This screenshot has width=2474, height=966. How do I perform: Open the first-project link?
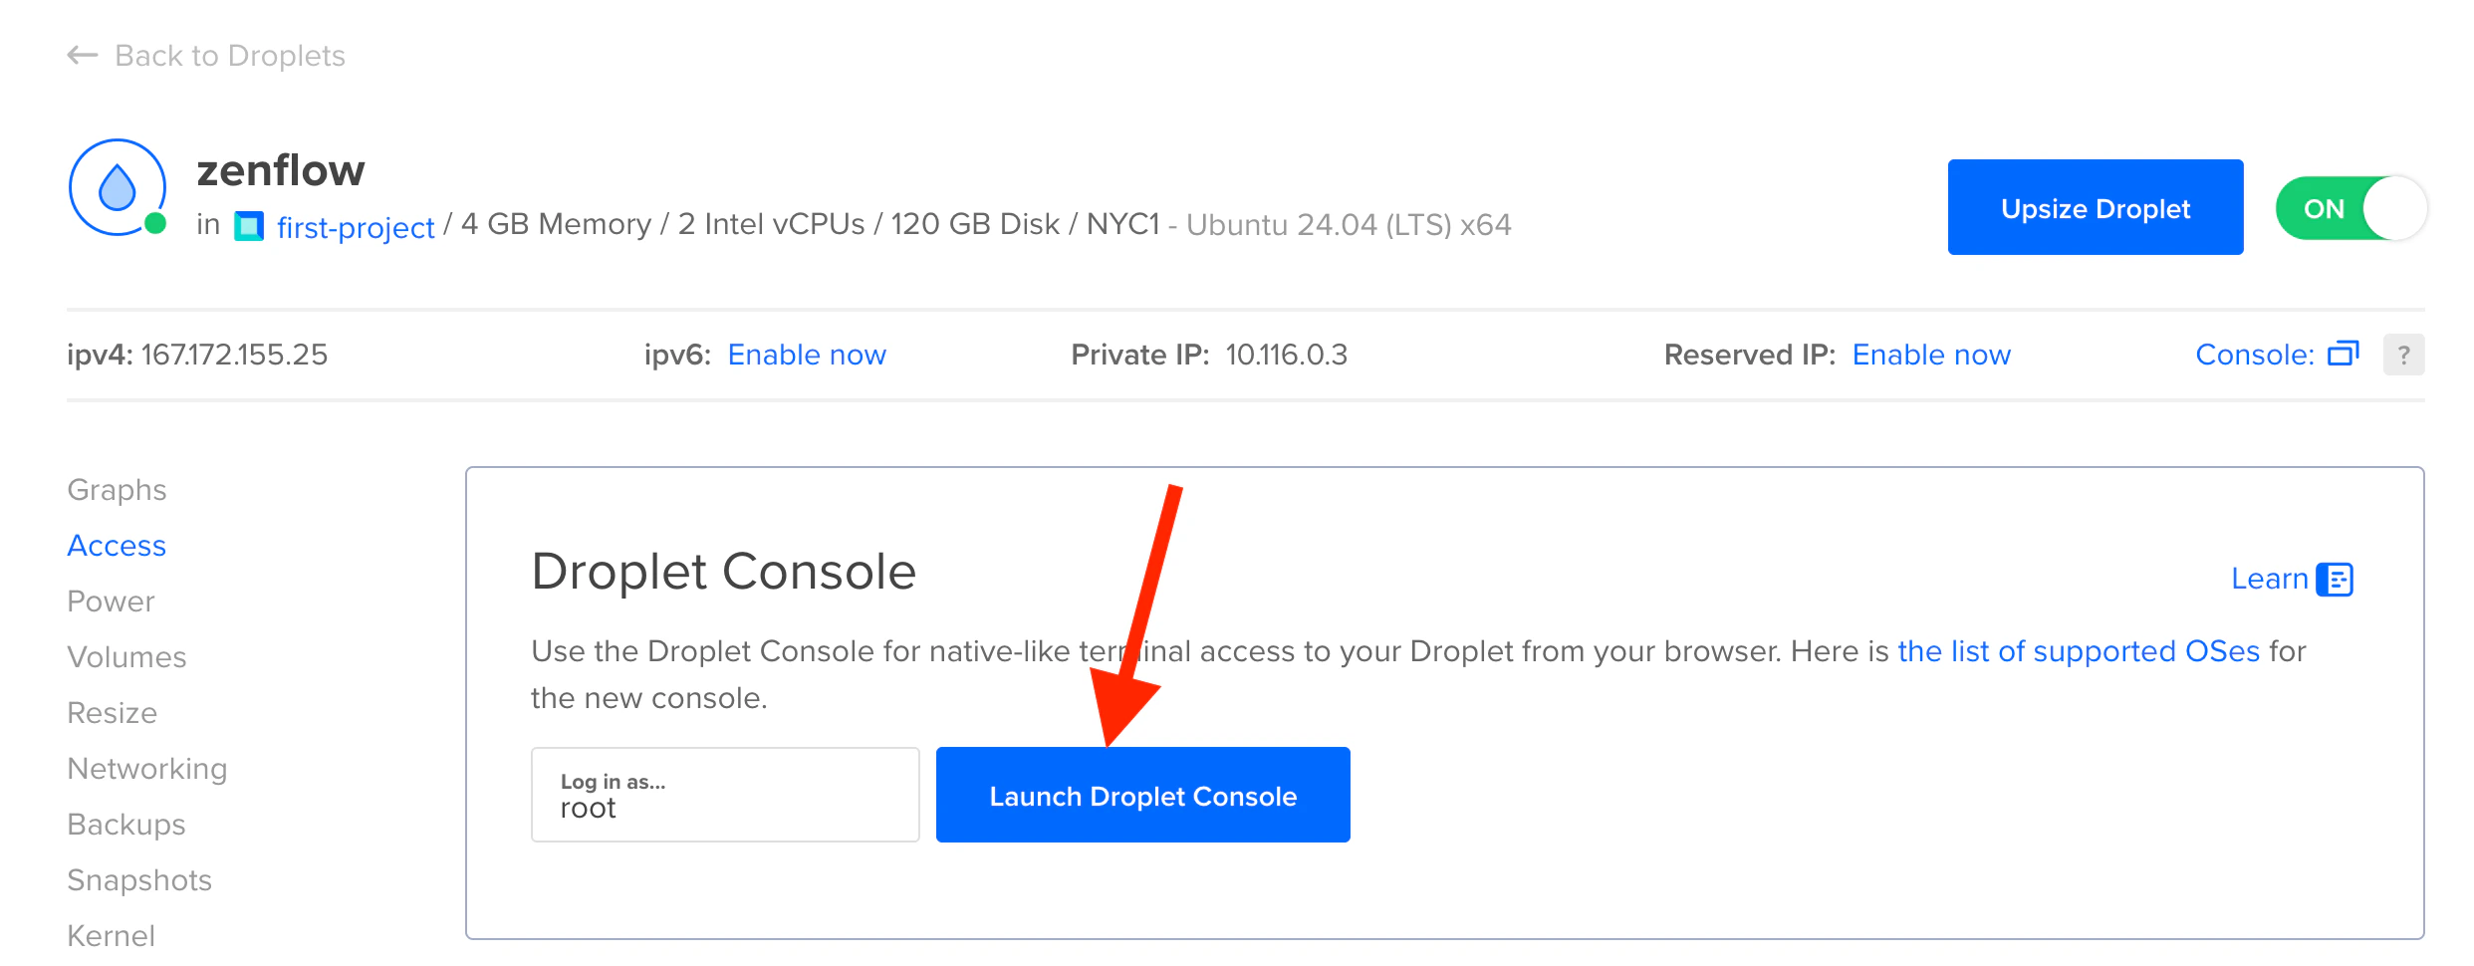[x=356, y=227]
